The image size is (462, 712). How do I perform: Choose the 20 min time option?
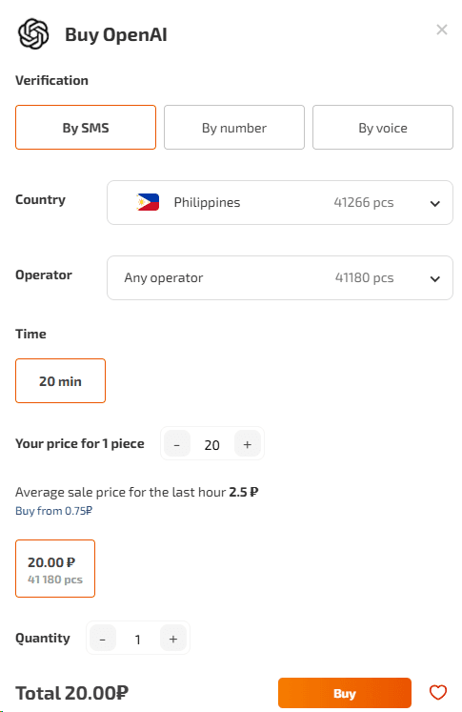[60, 380]
